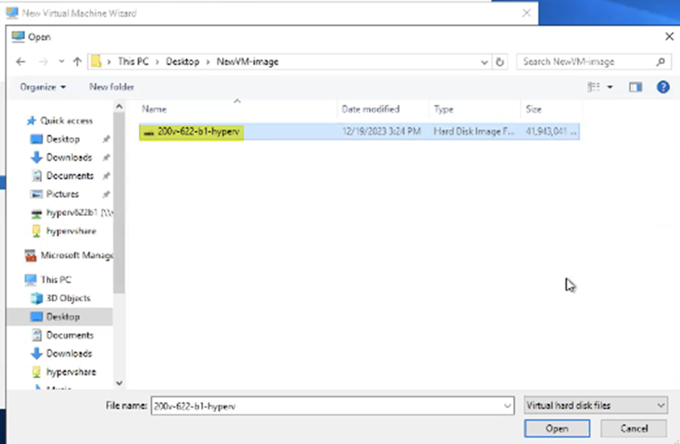Show the preview pane
Image resolution: width=680 pixels, height=444 pixels.
click(x=634, y=87)
